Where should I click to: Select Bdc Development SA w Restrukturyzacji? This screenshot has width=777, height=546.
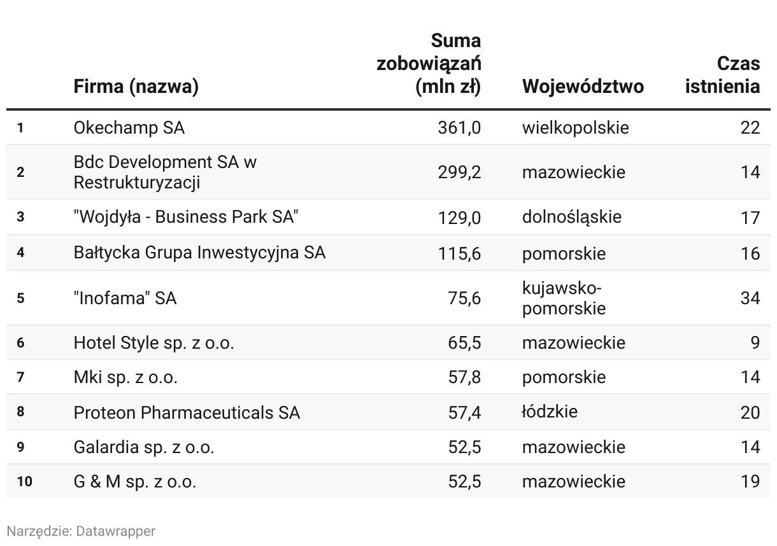pos(165,172)
